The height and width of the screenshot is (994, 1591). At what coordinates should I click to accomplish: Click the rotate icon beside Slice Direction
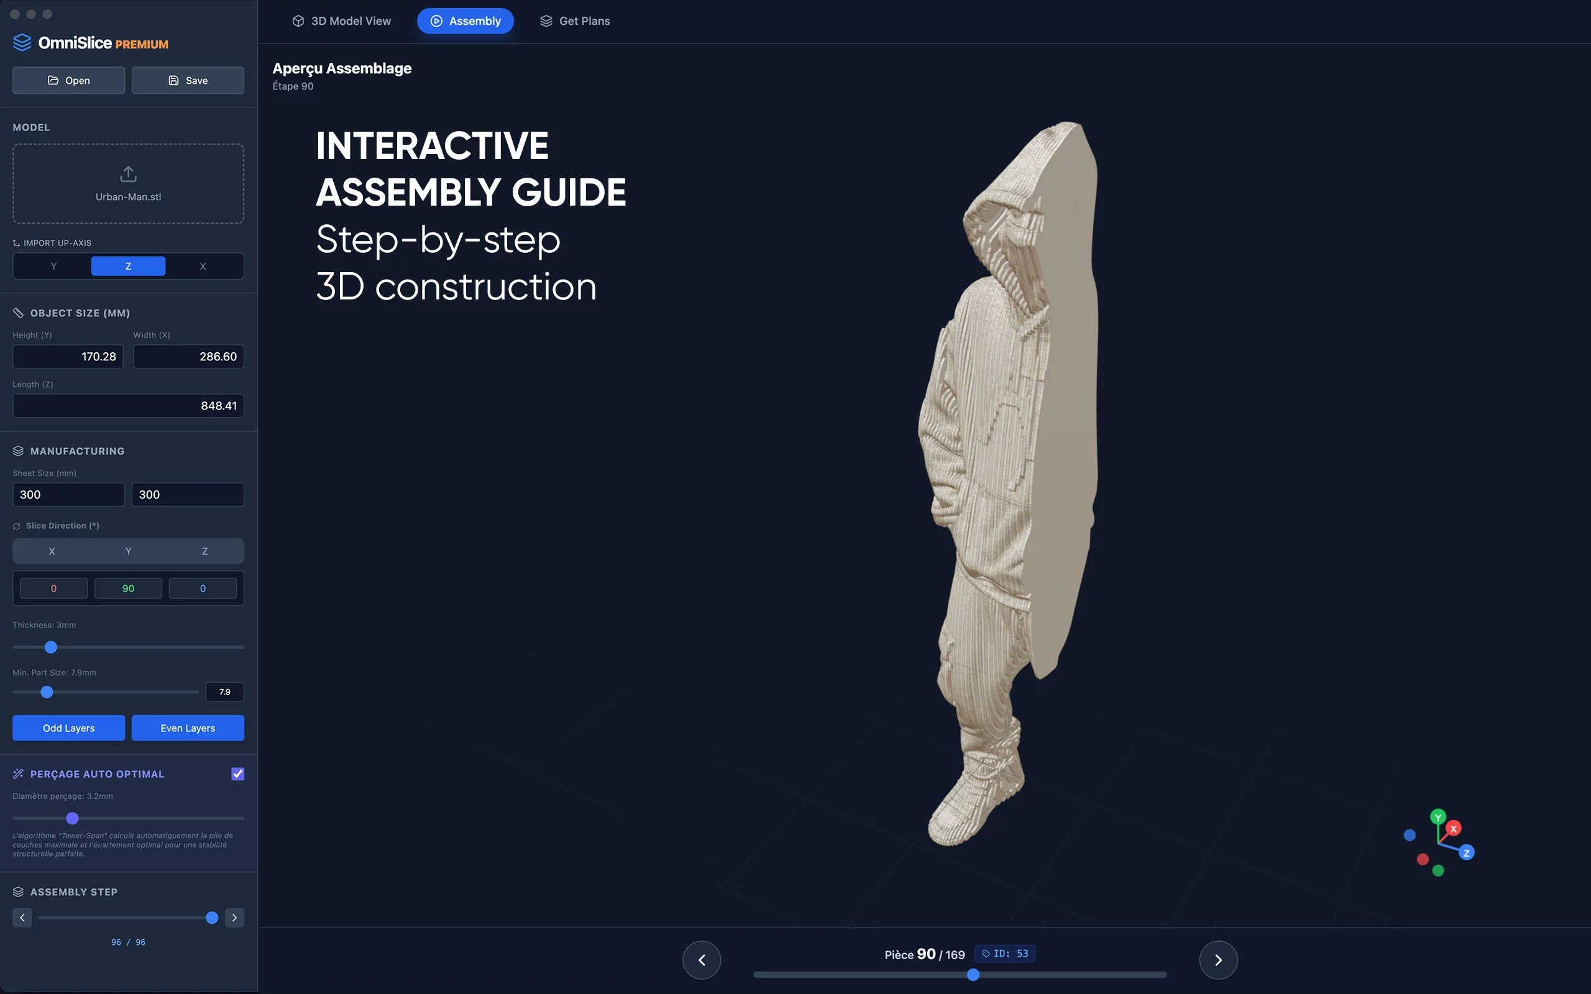click(x=16, y=526)
